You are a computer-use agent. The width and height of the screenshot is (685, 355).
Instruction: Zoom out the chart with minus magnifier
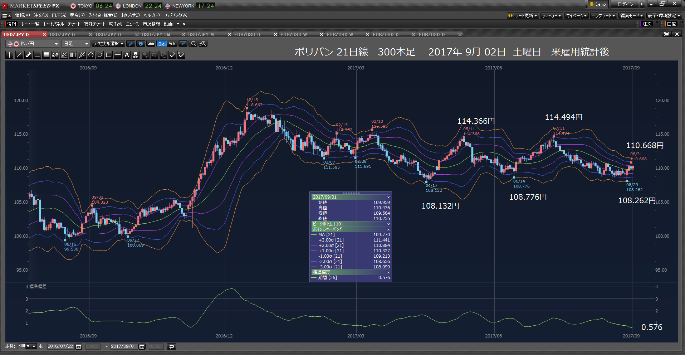[193, 44]
